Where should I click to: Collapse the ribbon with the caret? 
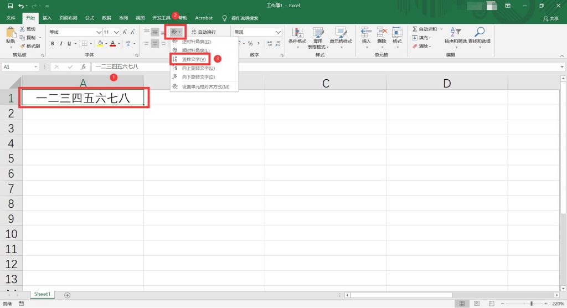click(562, 56)
